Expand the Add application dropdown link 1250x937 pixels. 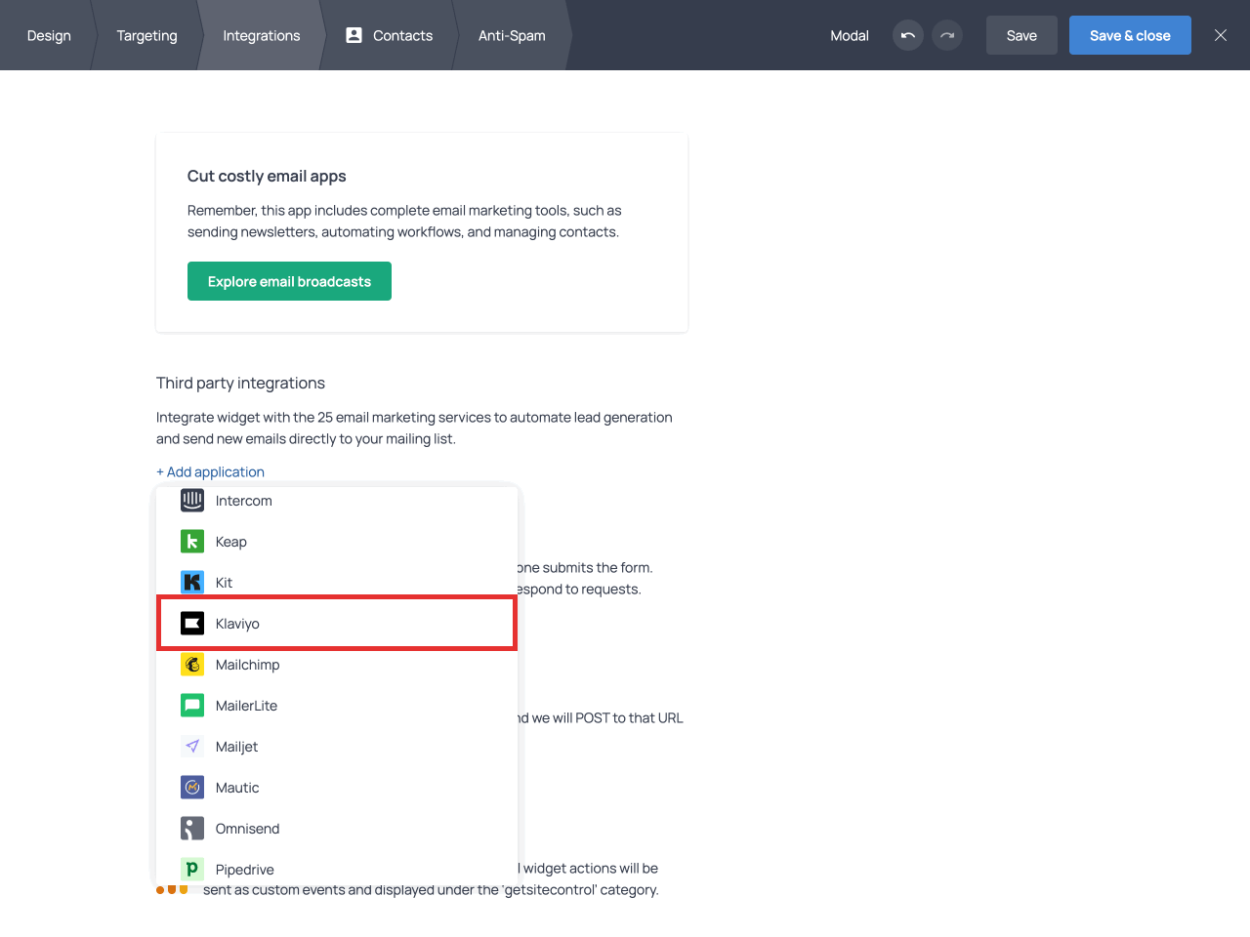[x=210, y=472]
